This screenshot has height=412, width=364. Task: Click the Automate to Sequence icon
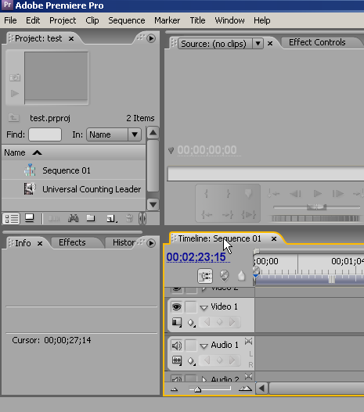(54, 218)
